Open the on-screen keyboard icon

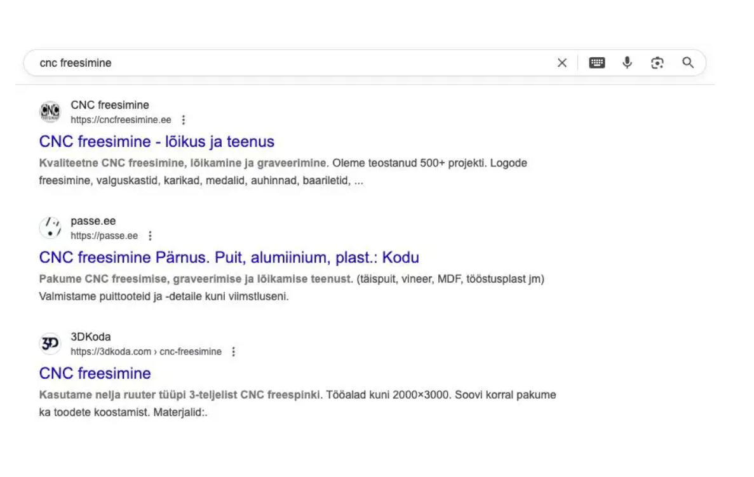[x=596, y=62]
